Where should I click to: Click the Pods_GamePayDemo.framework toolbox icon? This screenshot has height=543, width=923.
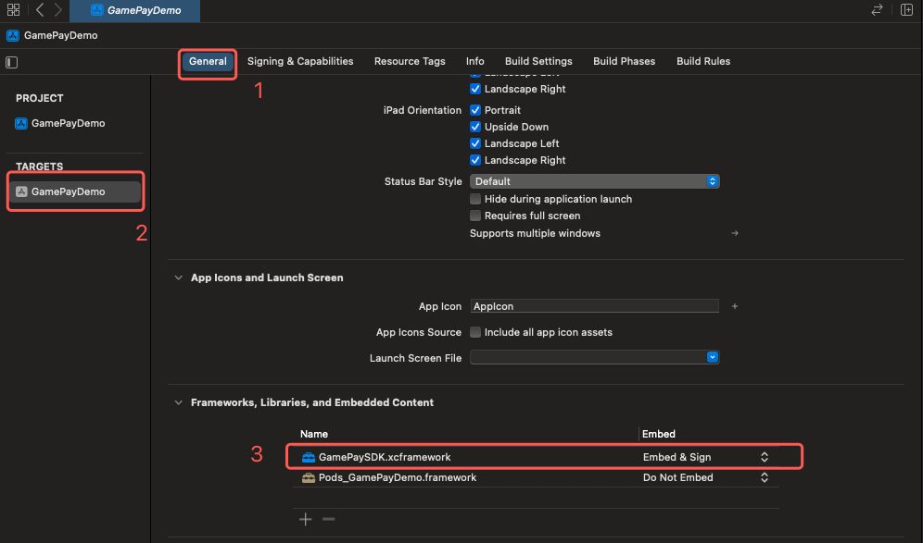(x=309, y=477)
